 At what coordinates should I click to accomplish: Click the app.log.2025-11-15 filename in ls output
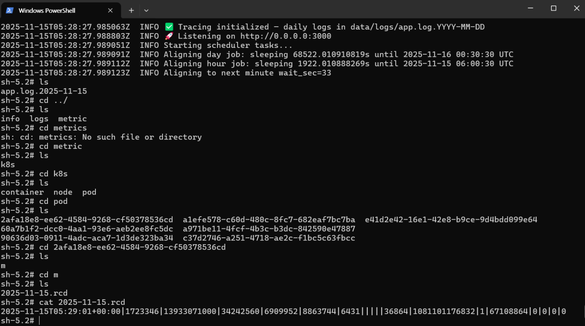point(44,91)
